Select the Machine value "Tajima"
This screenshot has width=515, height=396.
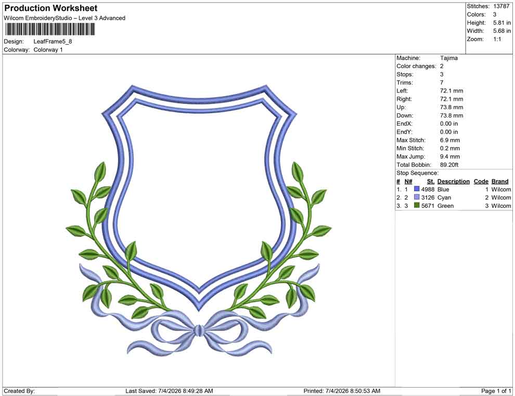pos(448,58)
